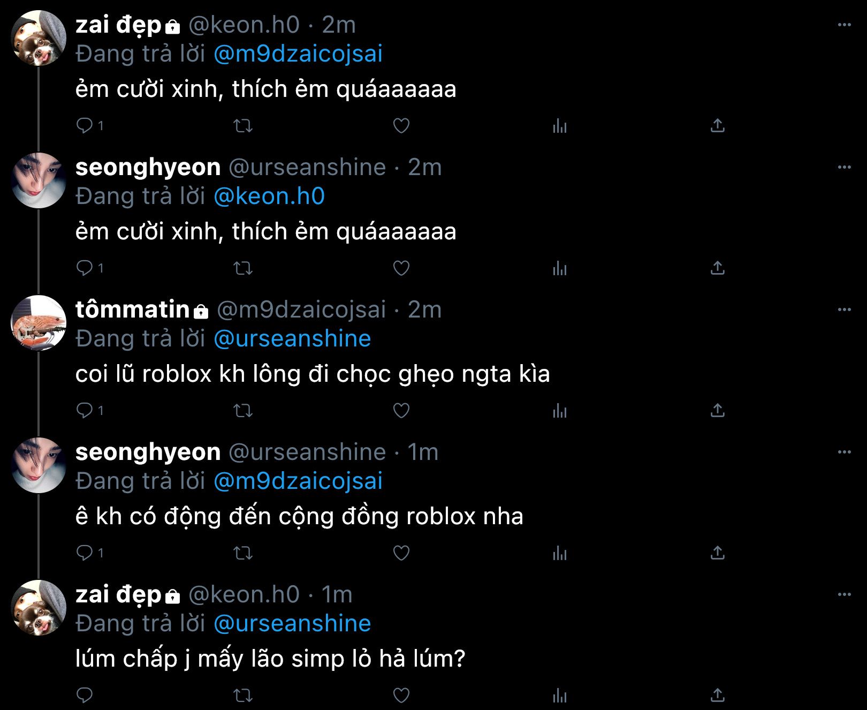This screenshot has height=710, width=867.
Task: View analytics of tômmatin's tweet
Action: point(559,411)
